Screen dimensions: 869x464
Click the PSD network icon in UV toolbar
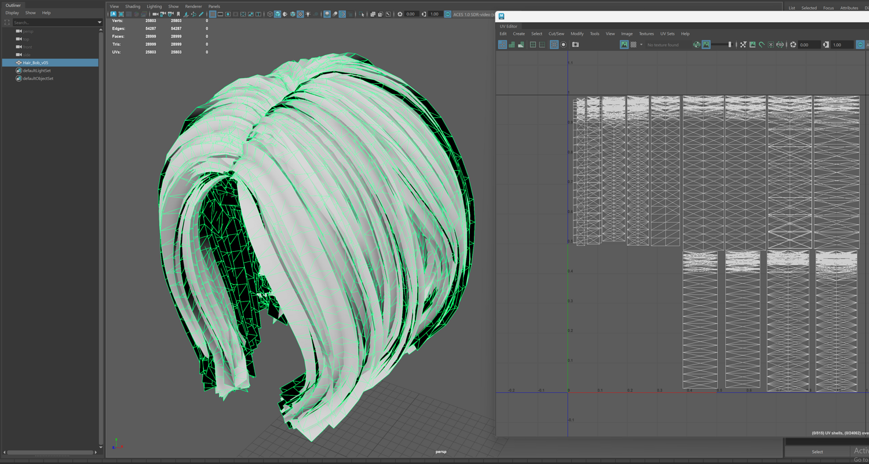coord(780,45)
